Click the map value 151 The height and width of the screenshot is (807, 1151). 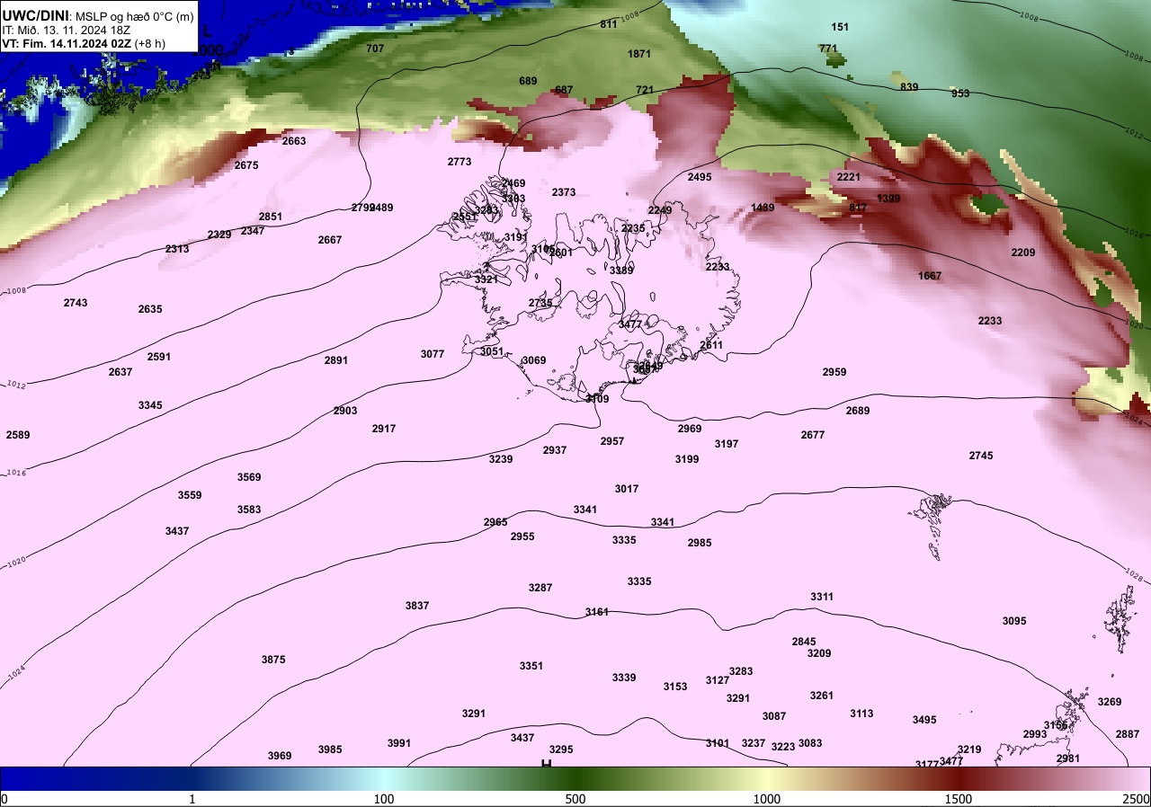tap(840, 27)
